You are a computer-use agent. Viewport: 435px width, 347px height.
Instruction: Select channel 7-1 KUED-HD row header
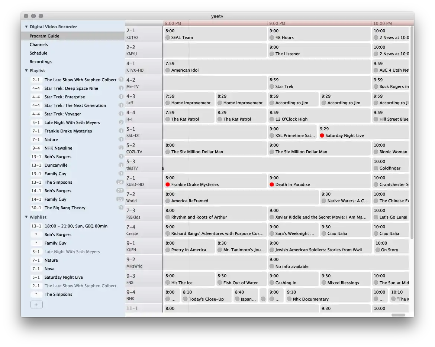click(144, 181)
